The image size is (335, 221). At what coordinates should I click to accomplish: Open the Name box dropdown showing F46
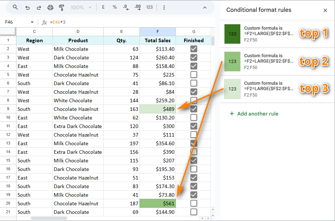click(x=31, y=22)
